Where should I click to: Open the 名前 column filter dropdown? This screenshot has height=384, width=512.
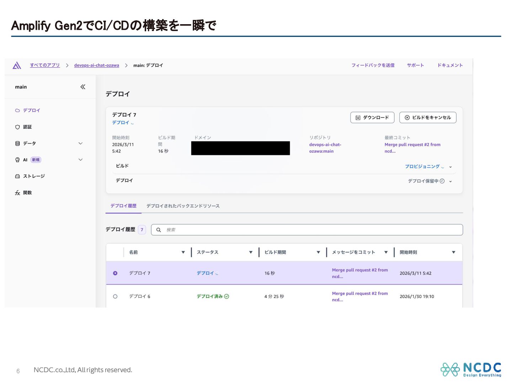tap(183, 252)
